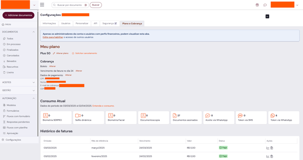Click the Todos documents icon
Viewport: 303px width, 160px height.
point(4,39)
